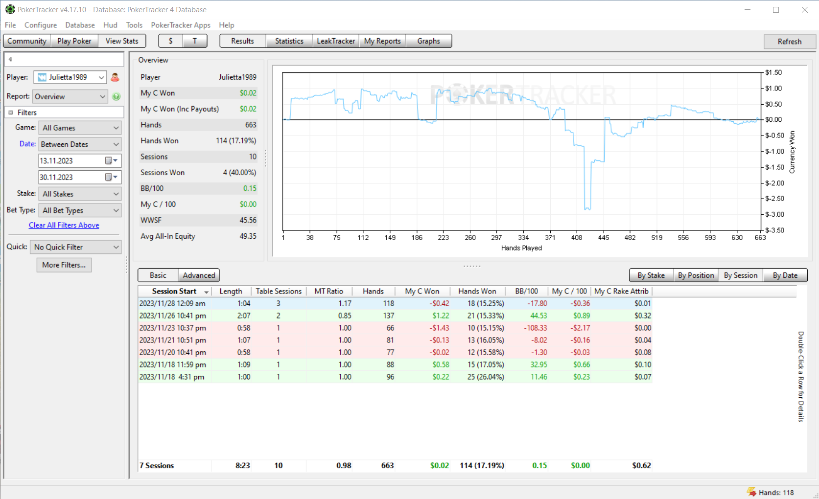This screenshot has width=819, height=499.
Task: Click the PokerTracker app icon in title bar
Action: (10, 9)
